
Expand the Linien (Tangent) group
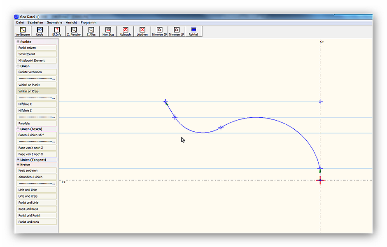18,160
